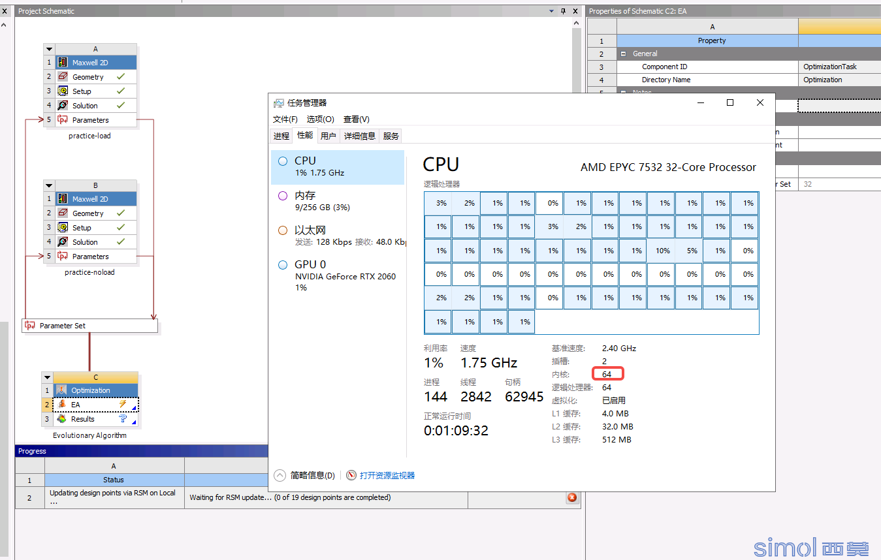Switch to the 用户 tab
The height and width of the screenshot is (560, 881).
click(x=328, y=136)
